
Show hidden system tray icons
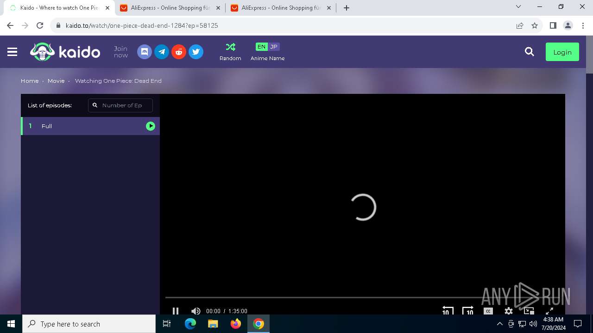[x=499, y=324]
